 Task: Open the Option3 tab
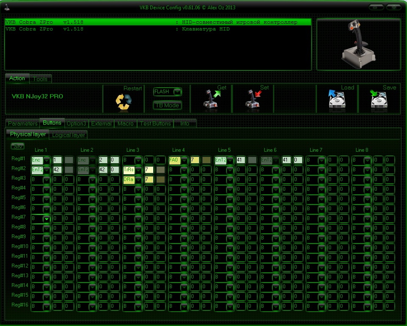click(76, 123)
